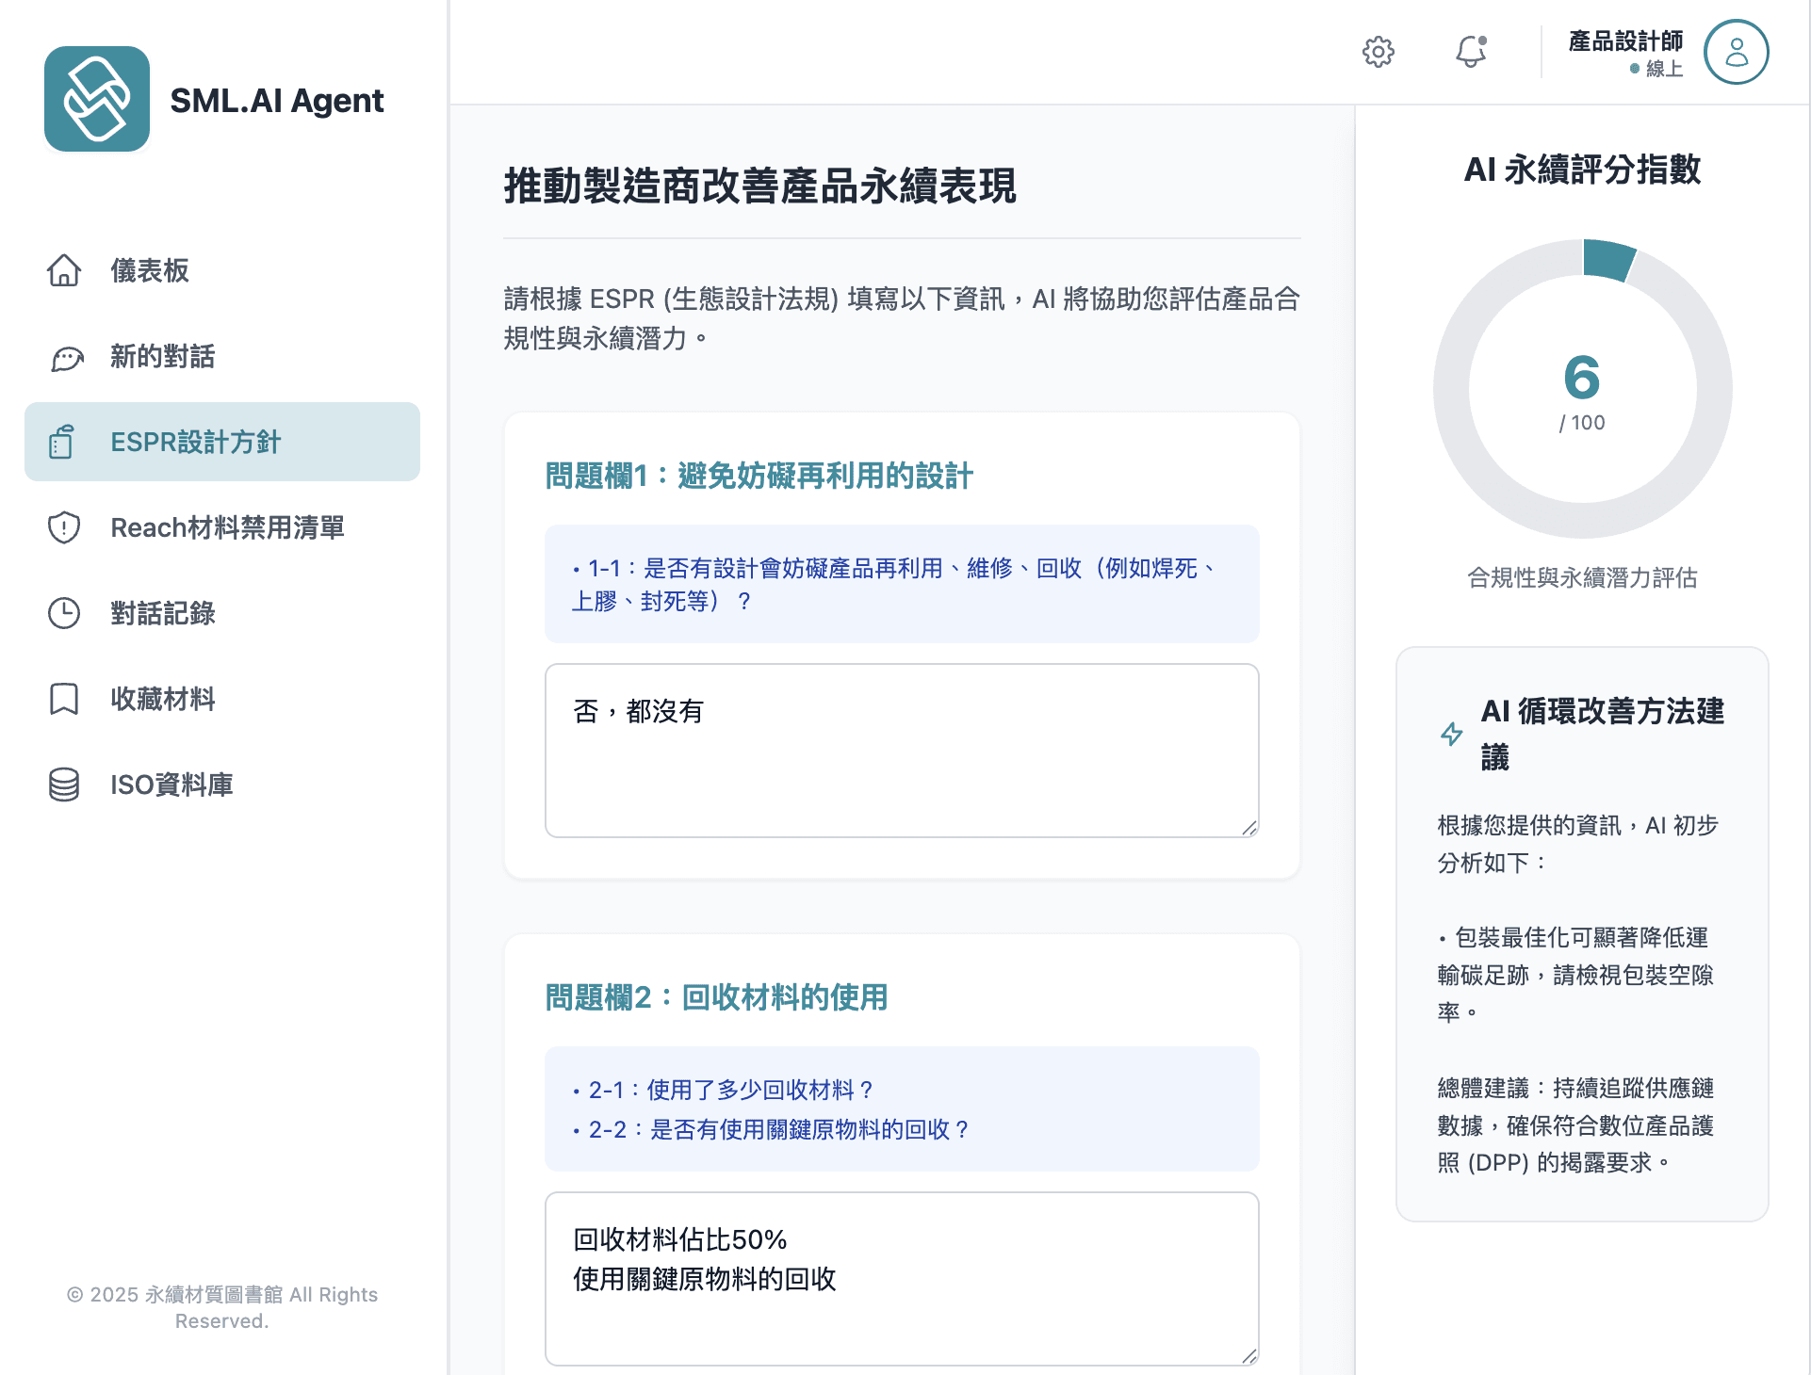1811x1375 pixels.
Task: Click the lightning icon beside AI 循環改善方法建議
Action: coord(1451,734)
